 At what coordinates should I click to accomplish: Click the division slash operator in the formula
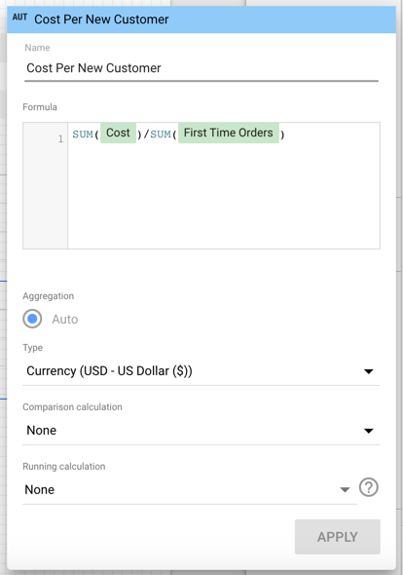pyautogui.click(x=146, y=134)
